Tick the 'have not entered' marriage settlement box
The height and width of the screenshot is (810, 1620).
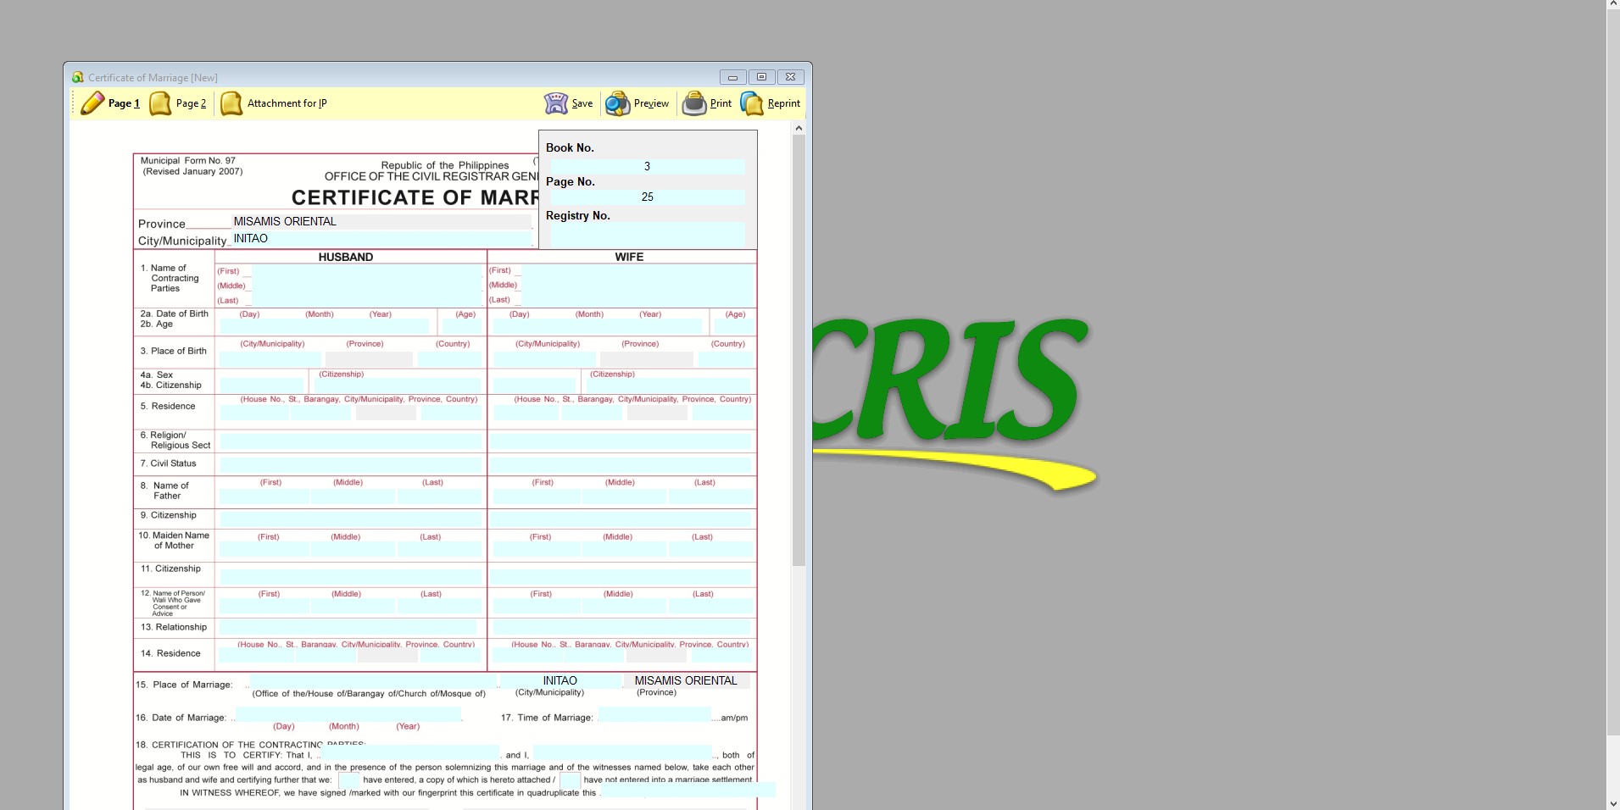click(x=570, y=780)
